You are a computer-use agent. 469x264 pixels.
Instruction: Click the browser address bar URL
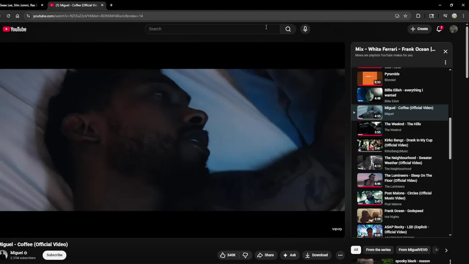[x=88, y=16]
